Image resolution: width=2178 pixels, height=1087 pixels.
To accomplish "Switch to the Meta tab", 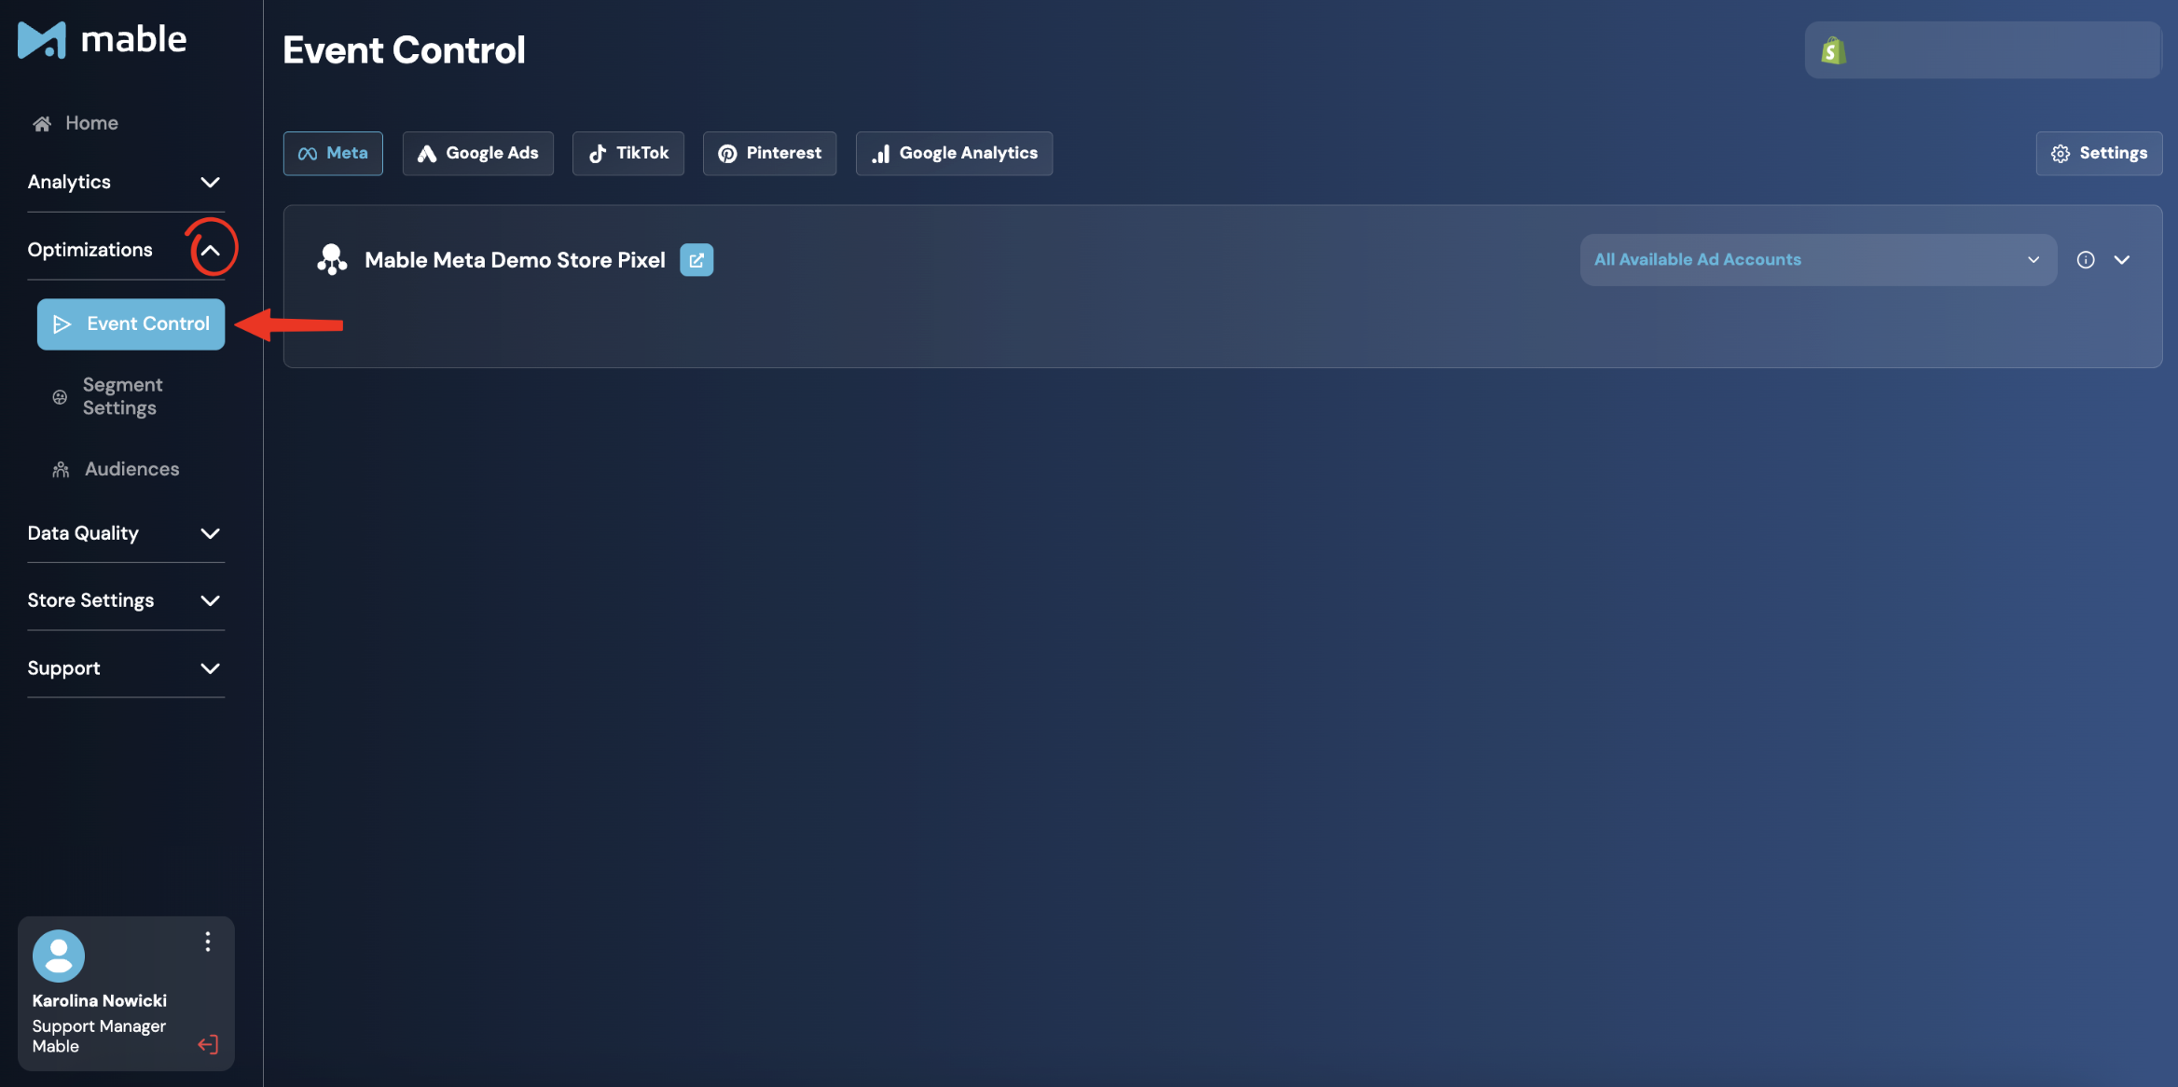I will 333,153.
